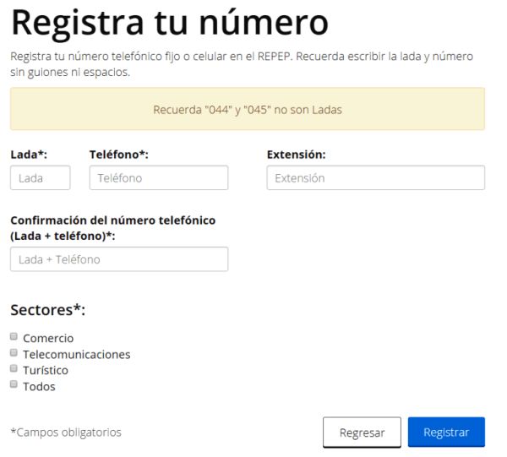Click the "Registra tu número" heading
The height and width of the screenshot is (457, 507).
click(x=169, y=24)
